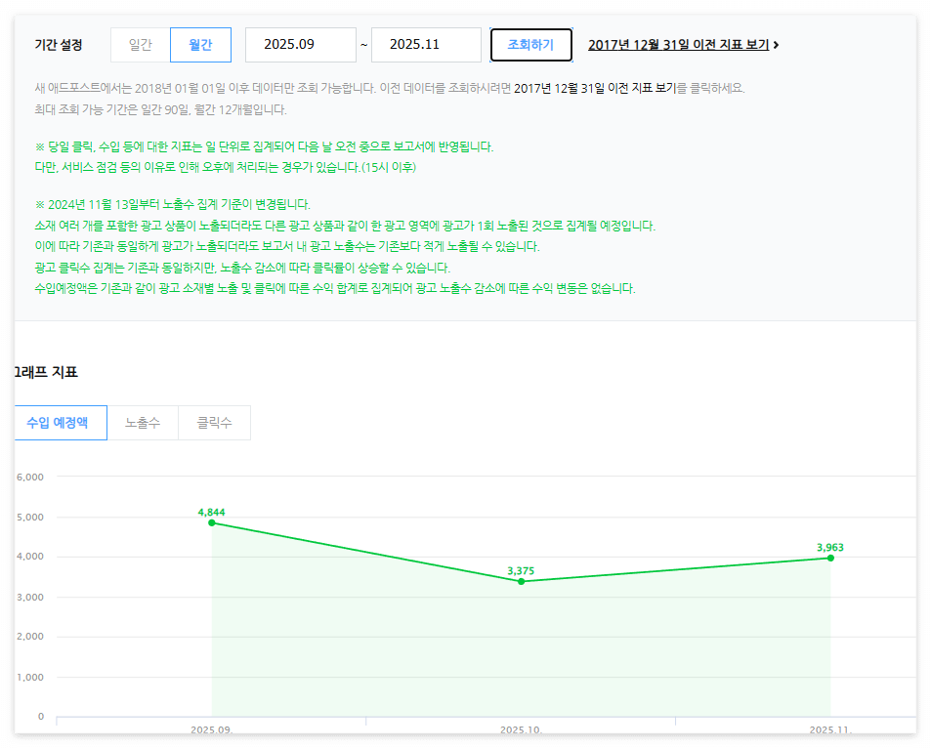This screenshot has height=748, width=931.
Task: Select the 수입 예정액 tab
Action: click(60, 422)
